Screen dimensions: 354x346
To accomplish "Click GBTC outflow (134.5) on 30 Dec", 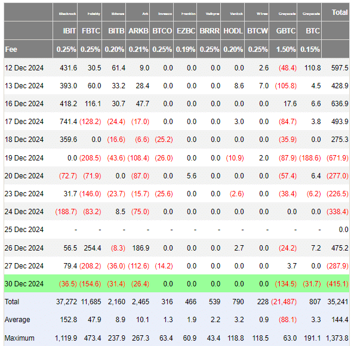I will point(285,284).
